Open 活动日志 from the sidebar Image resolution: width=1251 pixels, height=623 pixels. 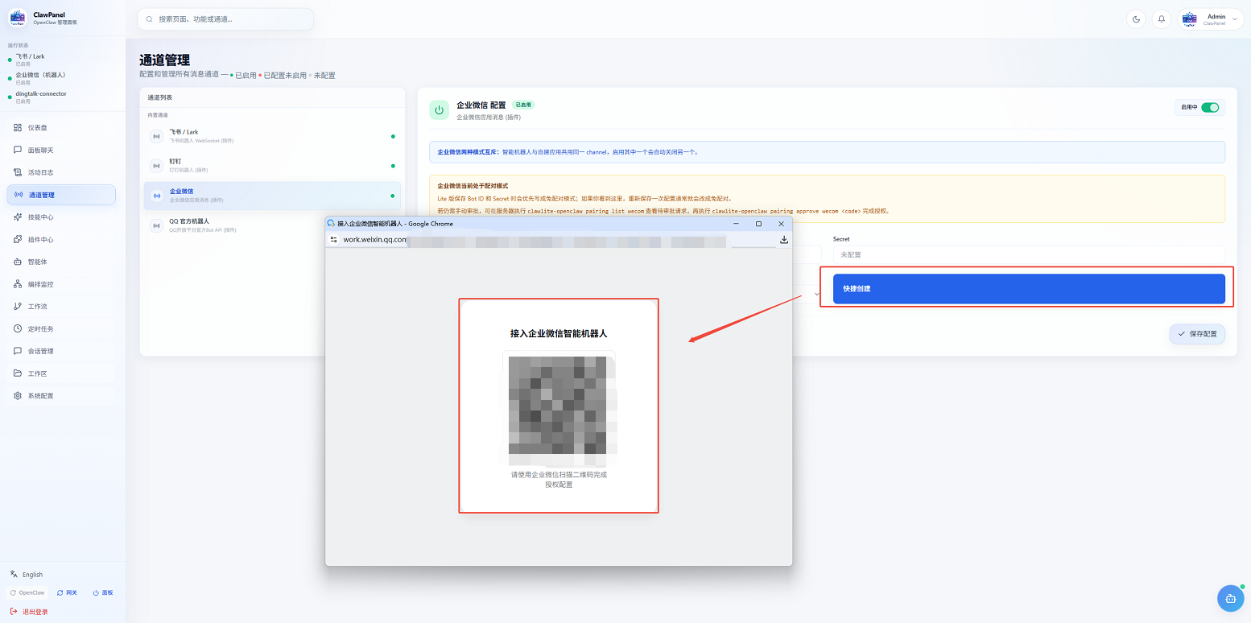point(61,172)
